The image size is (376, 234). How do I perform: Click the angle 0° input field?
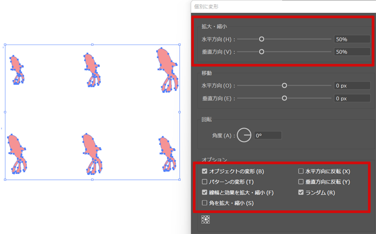coord(267,135)
